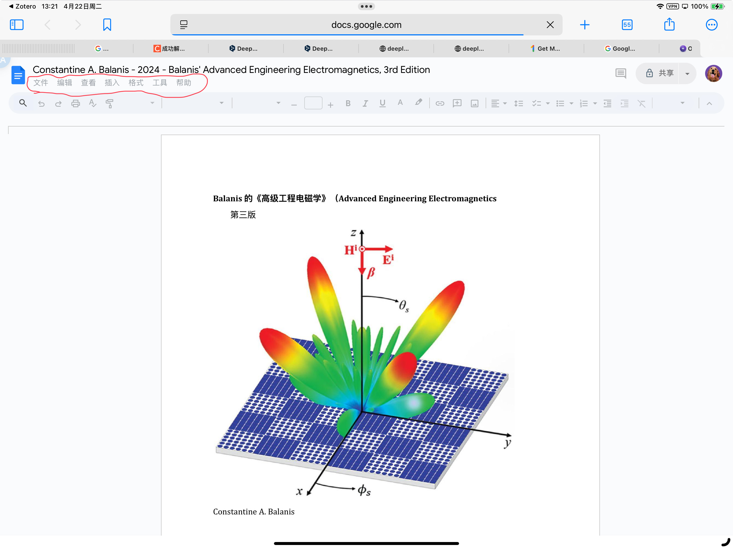Toggle bold formatting
Image resolution: width=733 pixels, height=549 pixels.
click(348, 104)
